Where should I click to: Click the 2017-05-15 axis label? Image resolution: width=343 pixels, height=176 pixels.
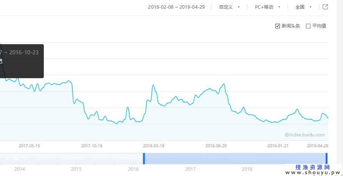[29, 146]
